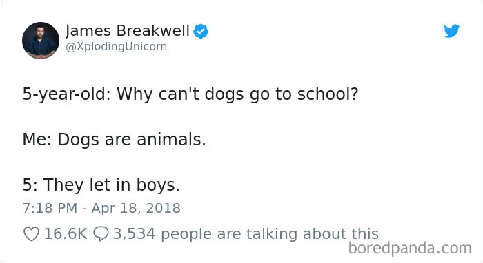Click the "5-year-old:" speaker label
Screen dimensions: 483x263
(x=66, y=94)
